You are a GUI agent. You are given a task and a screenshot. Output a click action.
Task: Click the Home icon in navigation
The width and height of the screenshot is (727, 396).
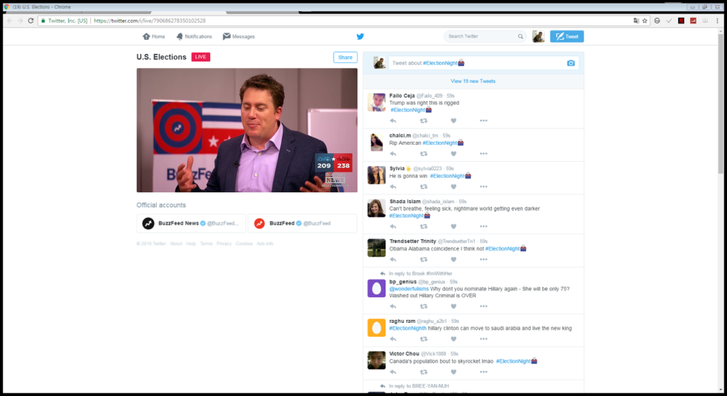pyautogui.click(x=146, y=36)
